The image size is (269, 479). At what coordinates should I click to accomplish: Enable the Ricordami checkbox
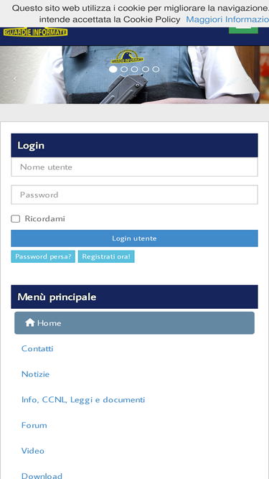tap(16, 219)
